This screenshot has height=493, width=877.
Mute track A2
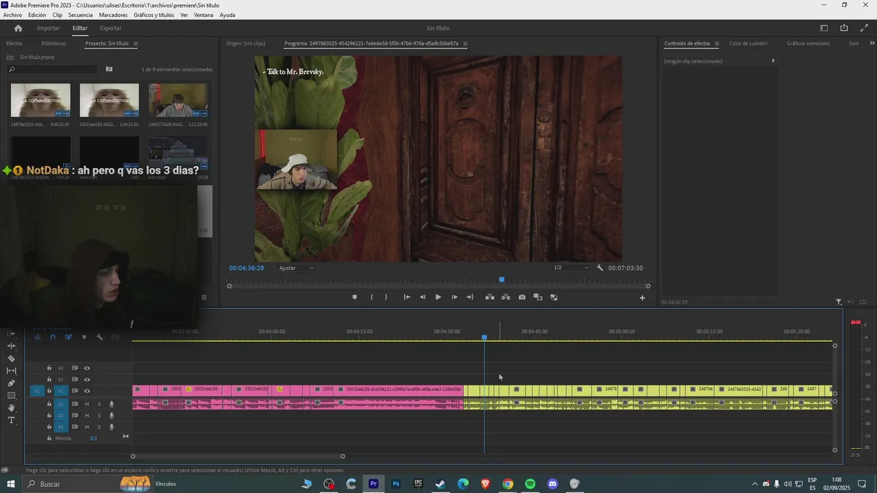tap(87, 416)
